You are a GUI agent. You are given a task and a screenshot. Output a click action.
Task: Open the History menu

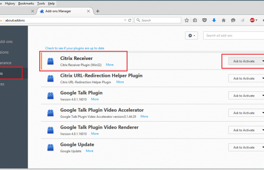(x=10, y=3)
